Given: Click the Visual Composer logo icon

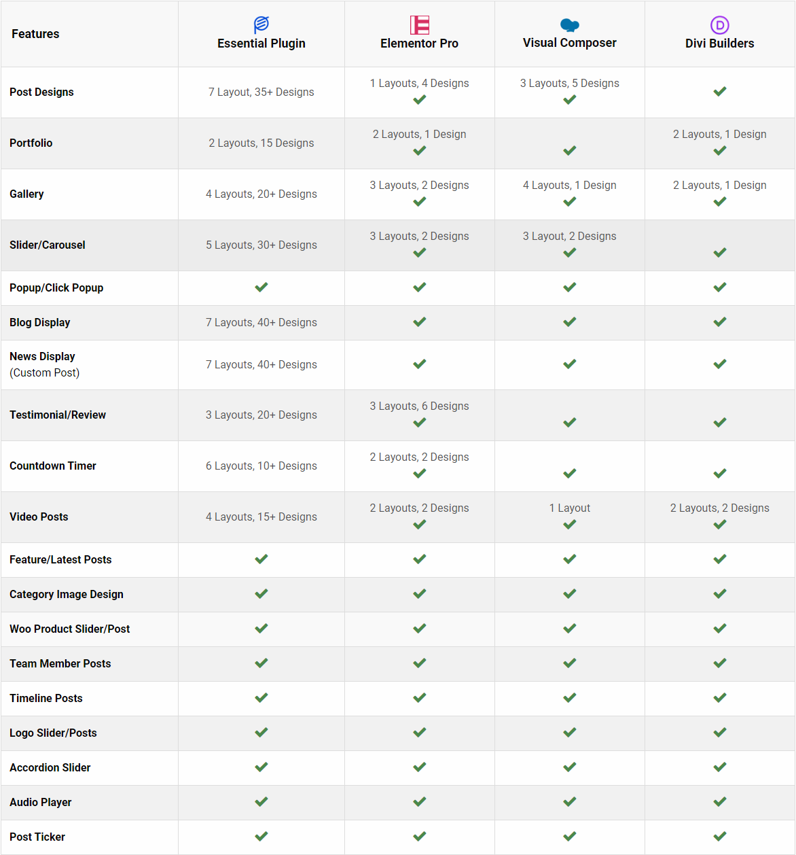Looking at the screenshot, I should [570, 25].
